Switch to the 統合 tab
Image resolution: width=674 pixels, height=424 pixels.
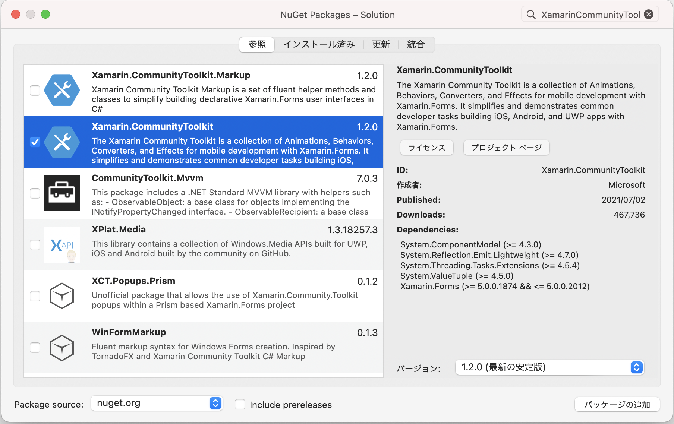tap(416, 45)
